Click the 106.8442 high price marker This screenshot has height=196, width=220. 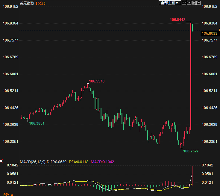(x=177, y=19)
